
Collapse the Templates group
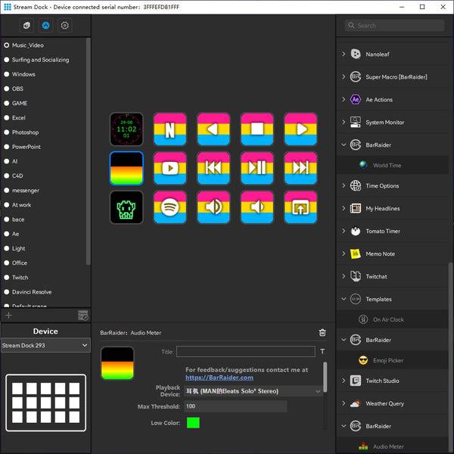[x=344, y=299]
